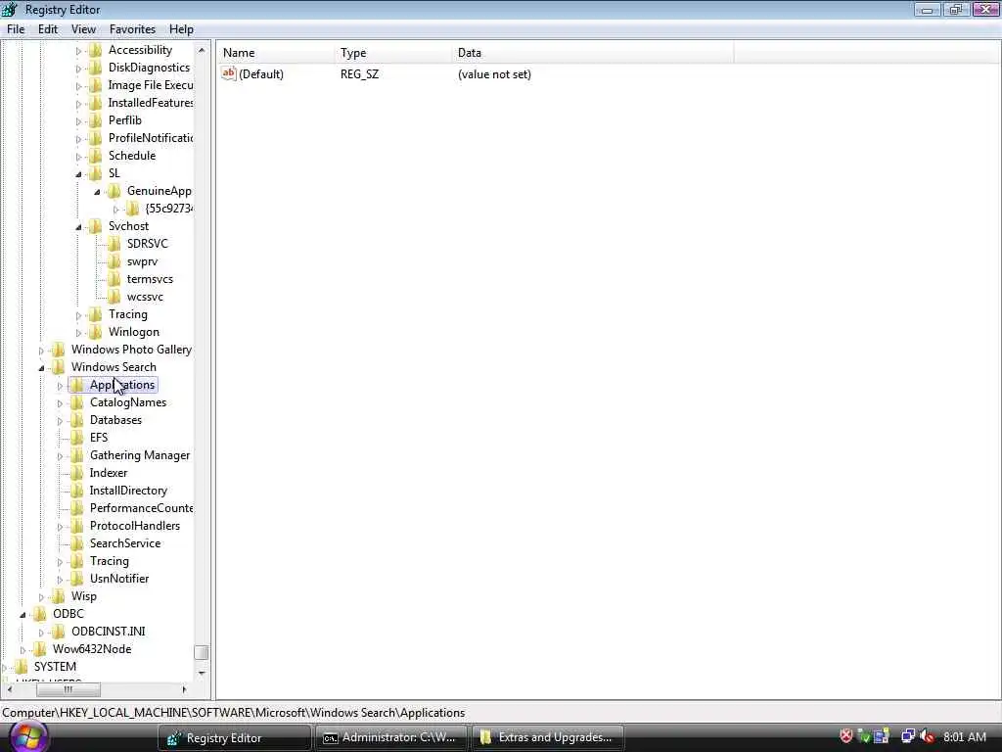The image size is (1002, 752).
Task: Collapse the SL key
Action: [x=78, y=174]
